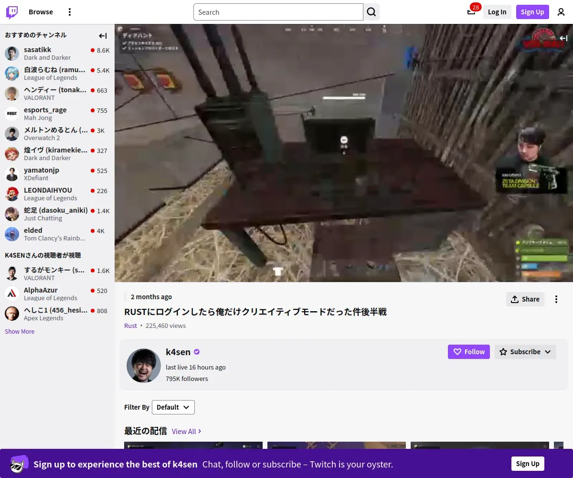573x478 pixels.
Task: Share this video
Action: coord(525,299)
